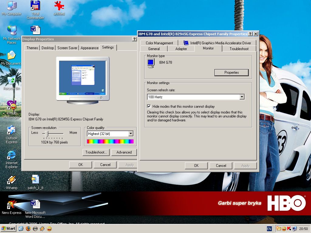The image size is (311, 233).
Task: Click the 'IBM G78 on Intel(R) 82945G Express Chipset Family' text
Action: [66, 119]
